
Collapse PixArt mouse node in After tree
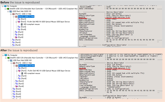pos(17,71)
